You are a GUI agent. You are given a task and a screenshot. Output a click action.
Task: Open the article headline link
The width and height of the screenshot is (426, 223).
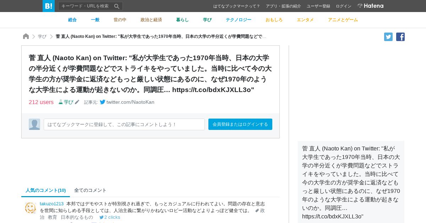150,74
